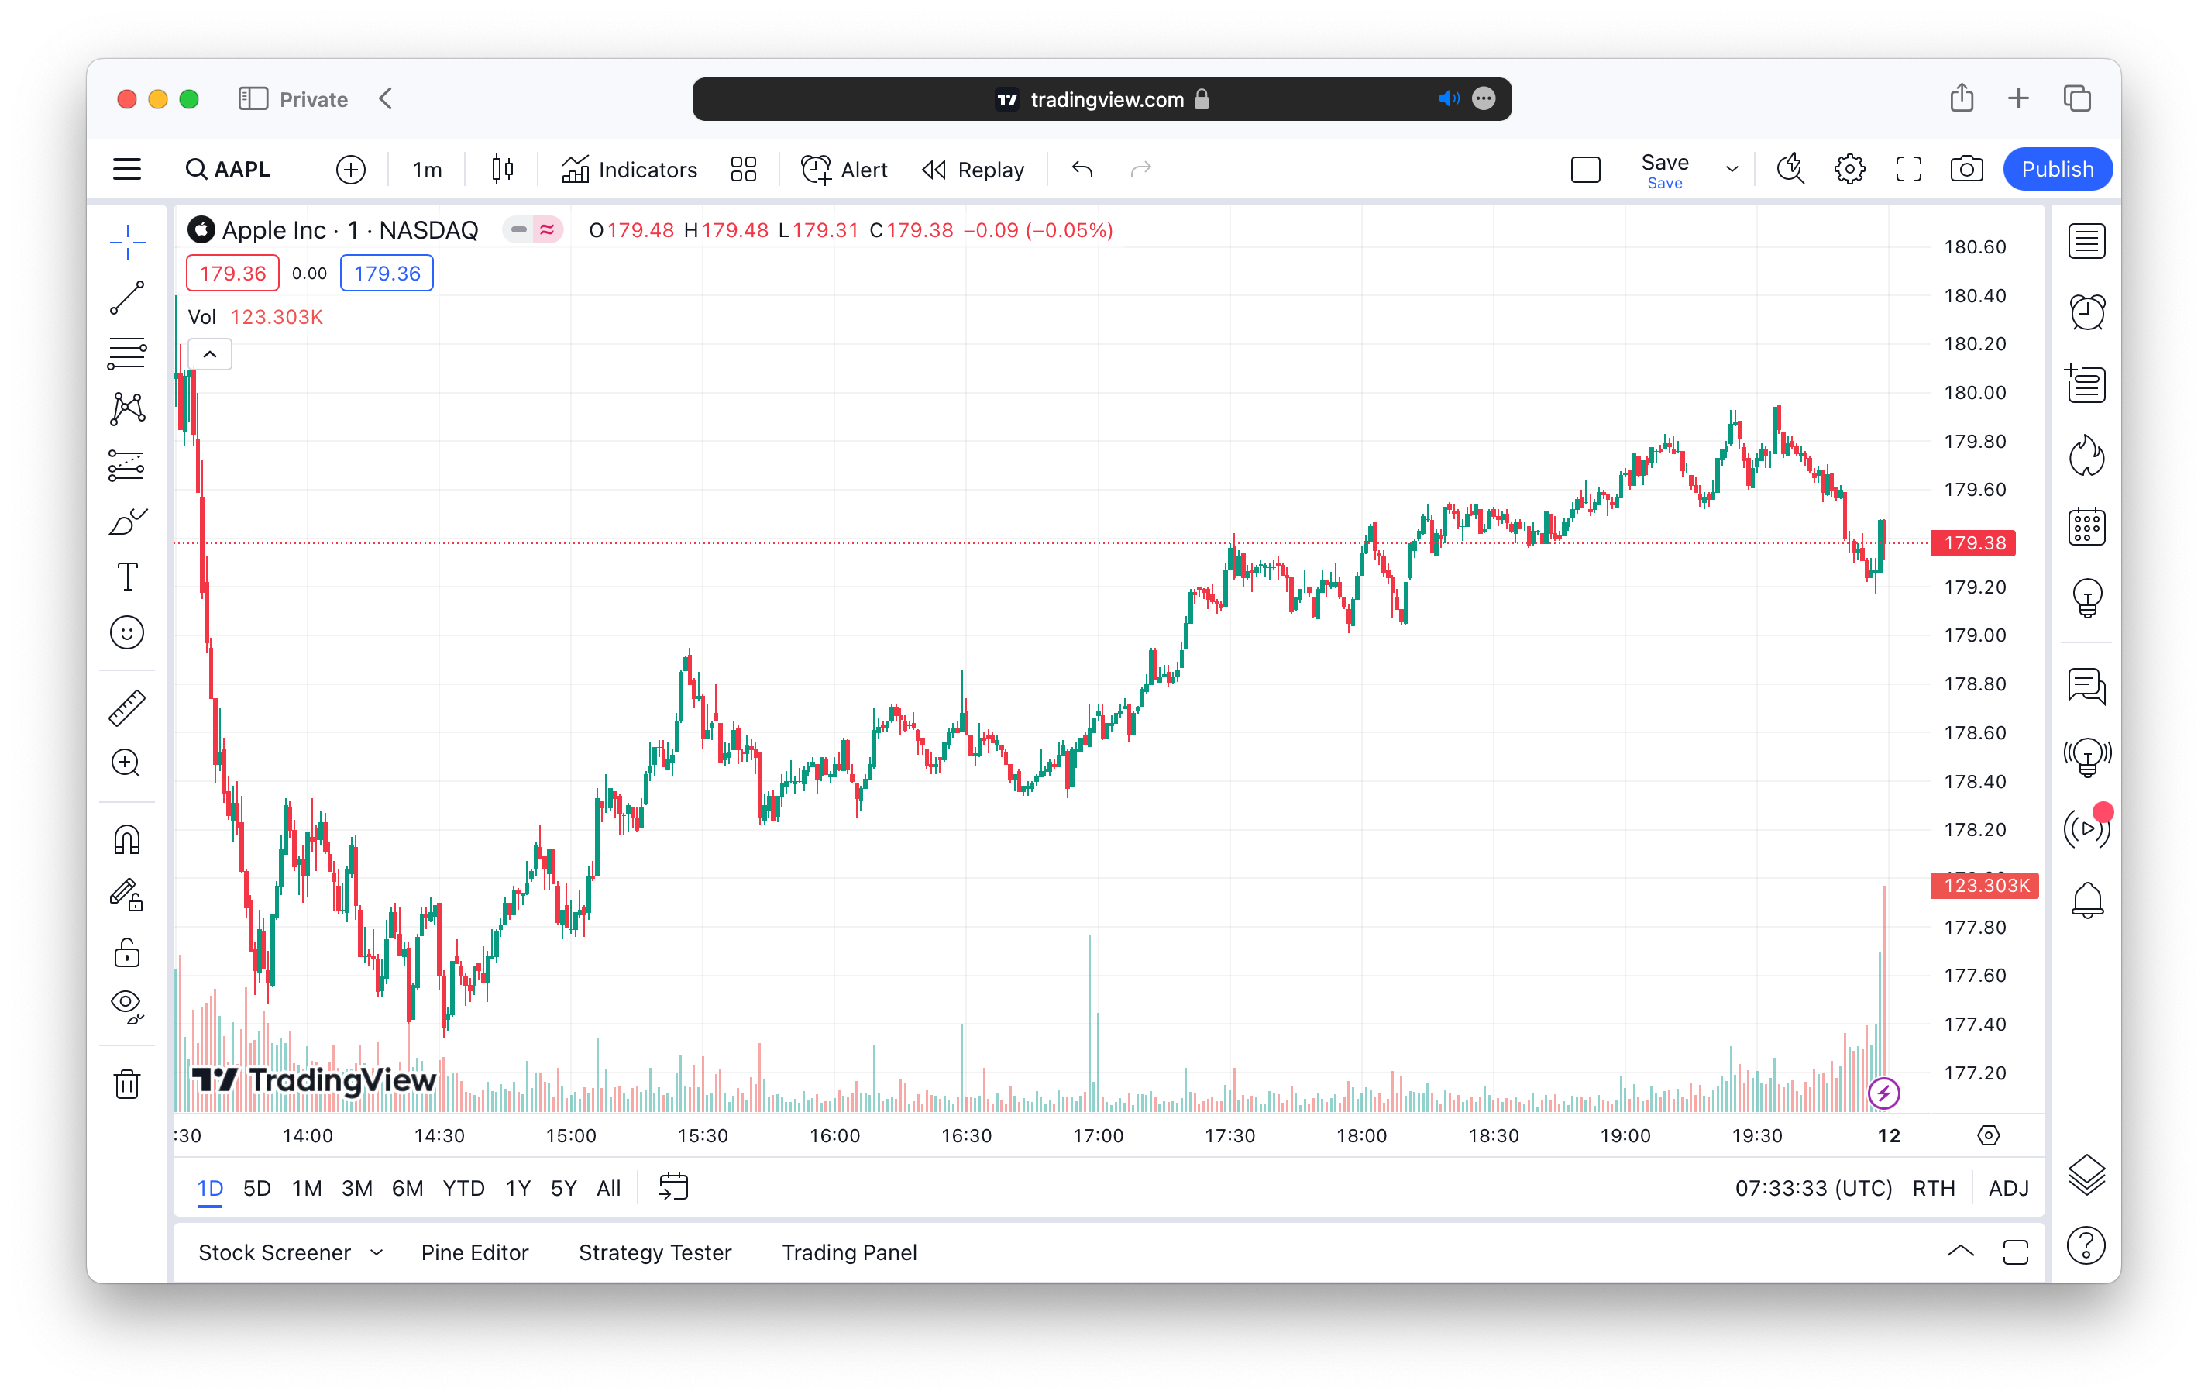Click the trash remove objects icon
Viewport: 2208px width, 1398px height.
(x=126, y=1083)
